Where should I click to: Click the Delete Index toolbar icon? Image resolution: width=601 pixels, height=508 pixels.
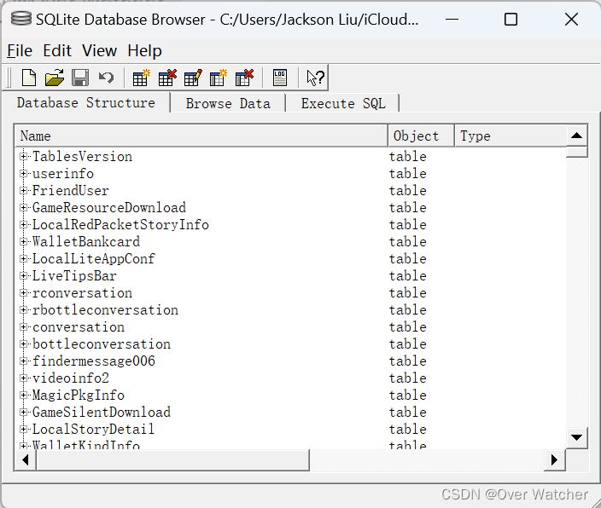pyautogui.click(x=244, y=78)
